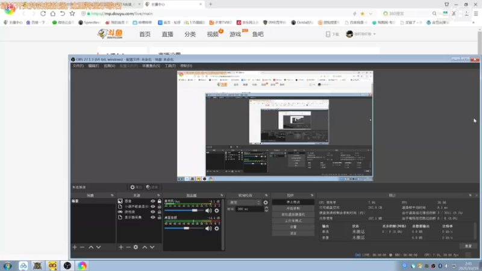This screenshot has width=482, height=271.
Task: Adjust 桌面音频 volume slider
Action: [x=184, y=228]
